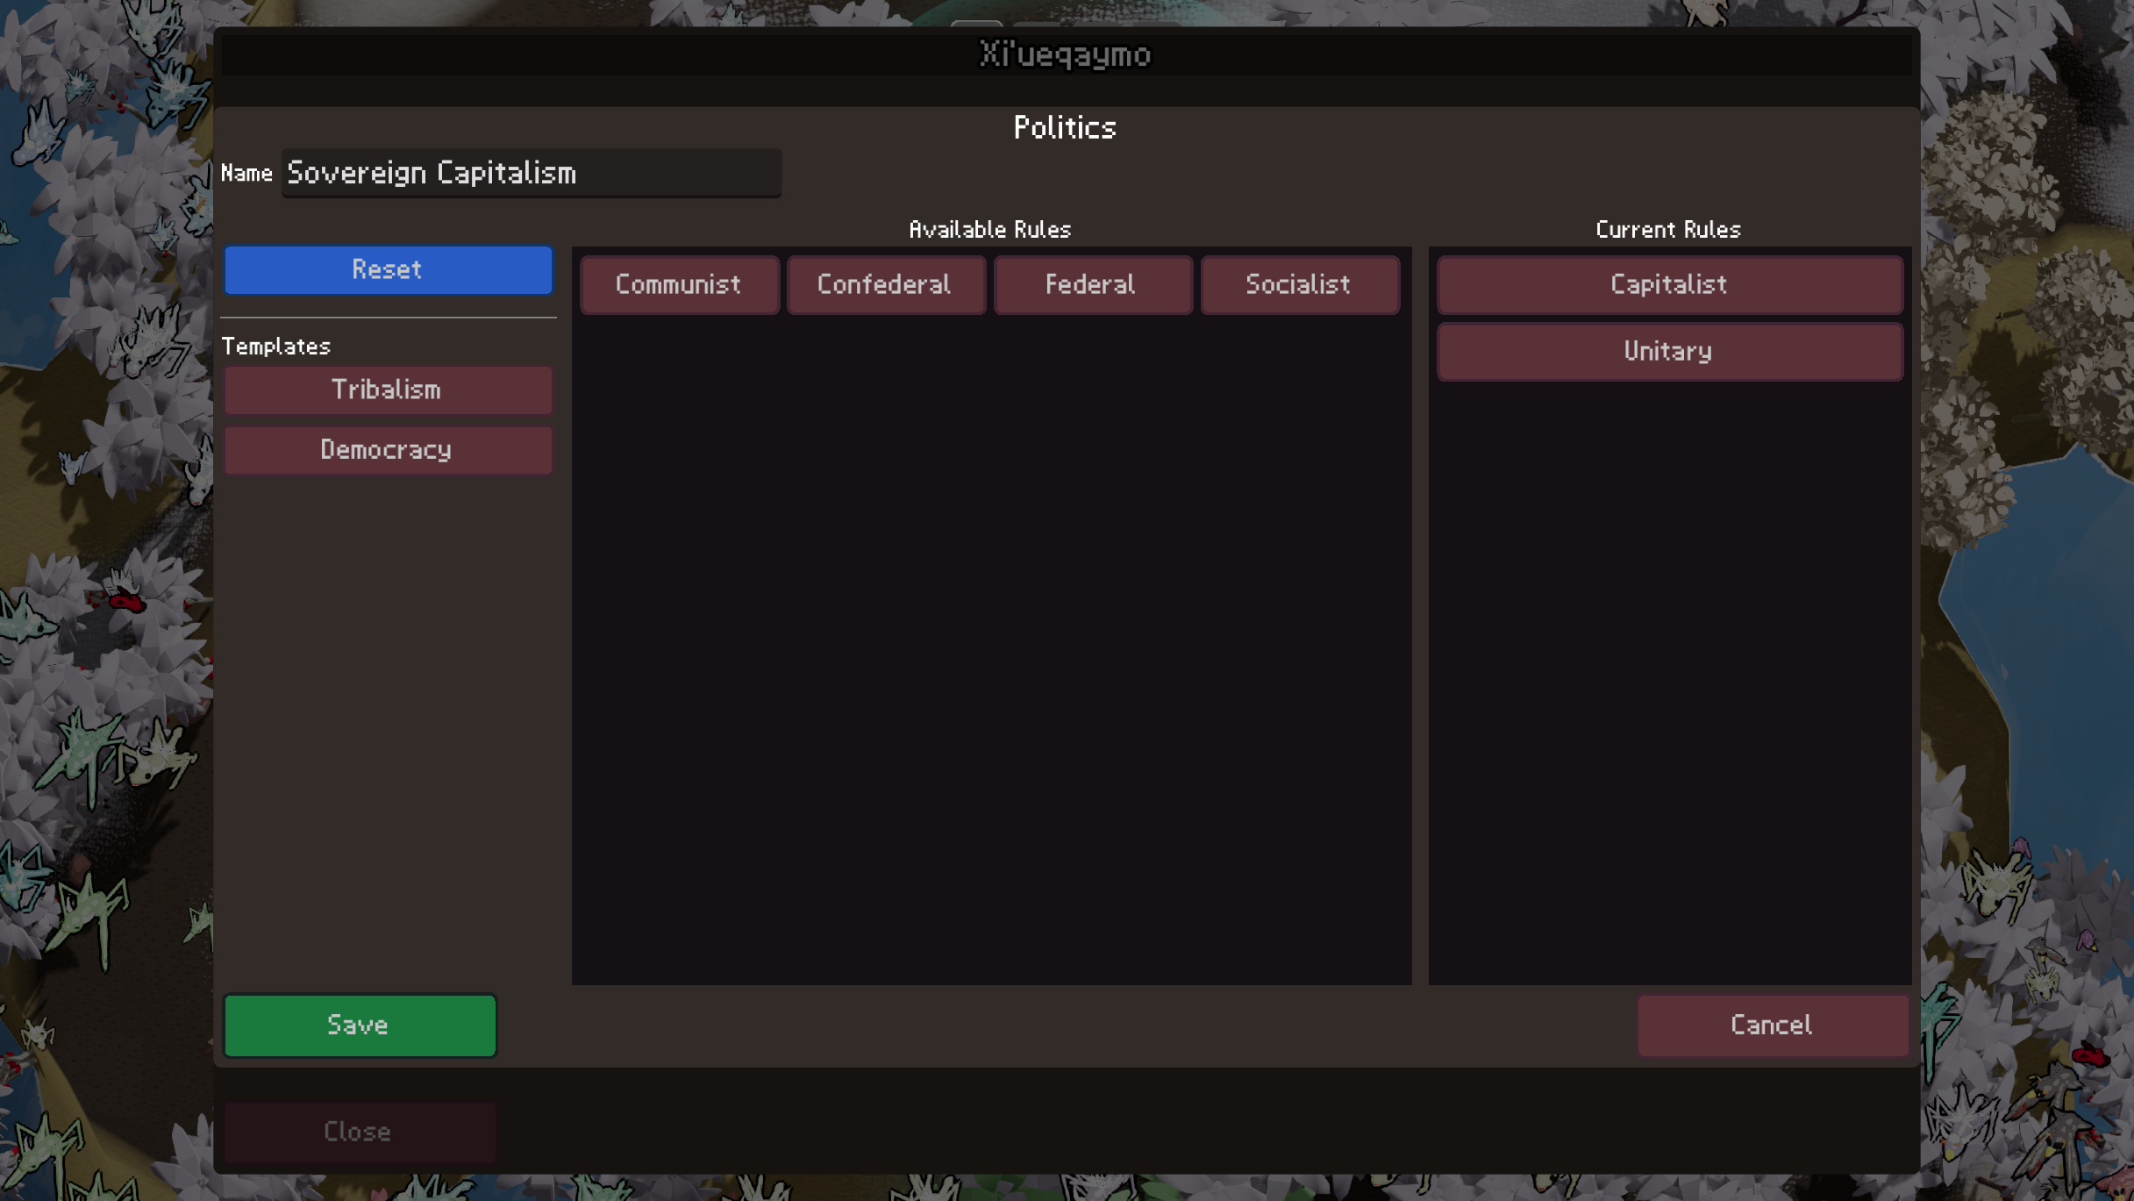The image size is (2134, 1201).
Task: Click the Current Rules header
Action: point(1667,230)
